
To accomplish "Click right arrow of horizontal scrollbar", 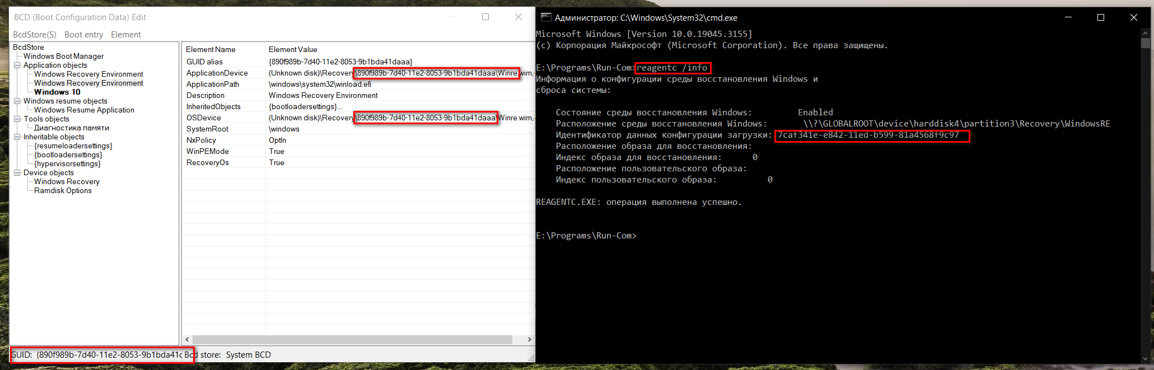I will [x=529, y=340].
